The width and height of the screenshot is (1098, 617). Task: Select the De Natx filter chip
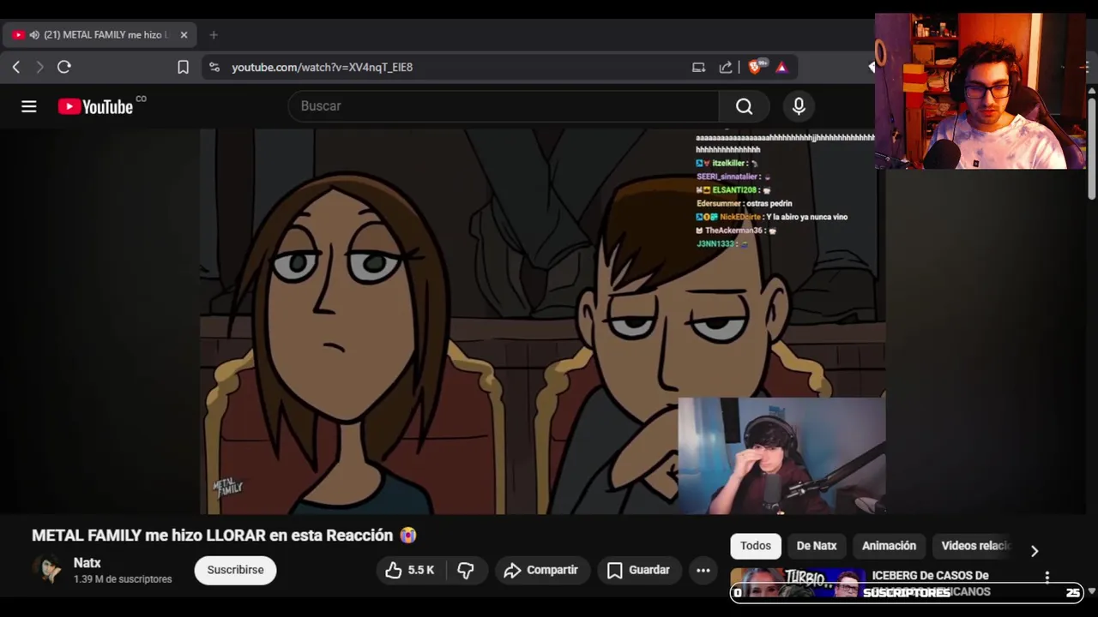(817, 546)
